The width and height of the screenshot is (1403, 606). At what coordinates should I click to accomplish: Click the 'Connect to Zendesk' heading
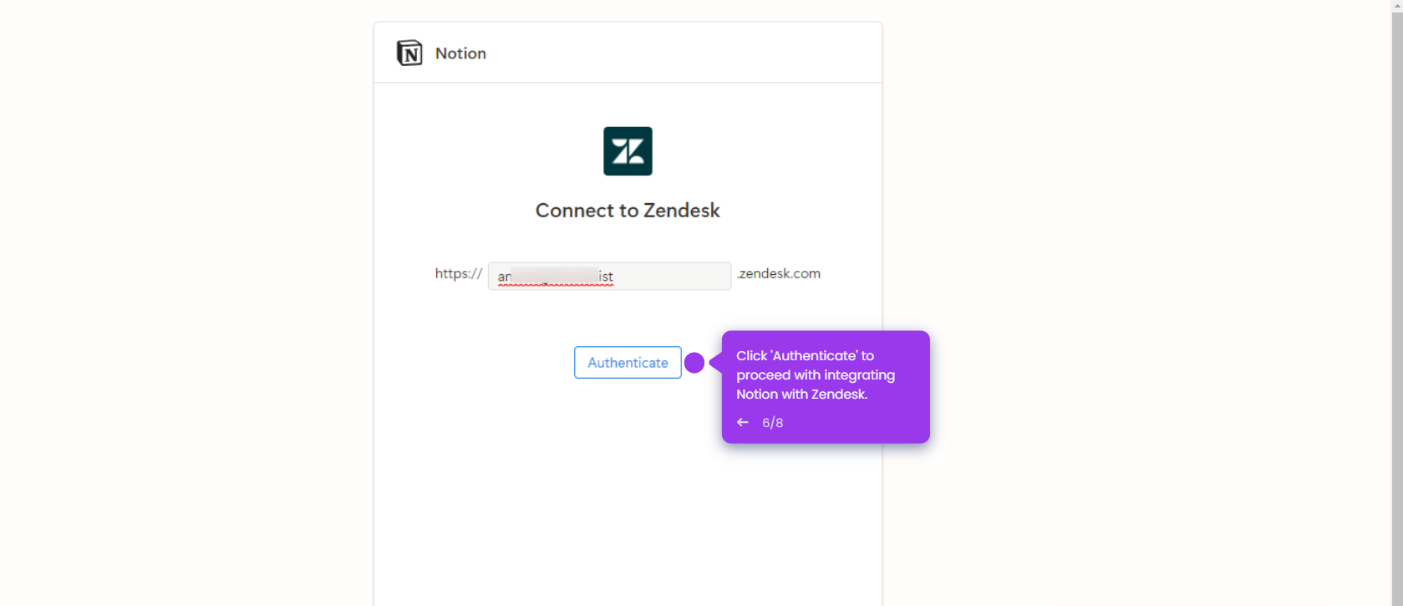click(628, 210)
